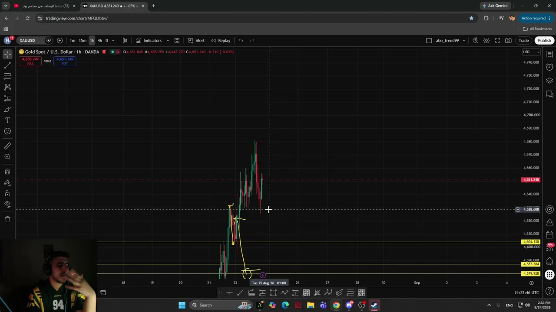Select the 1h timeframe
556x312 pixels.
pyautogui.click(x=92, y=40)
